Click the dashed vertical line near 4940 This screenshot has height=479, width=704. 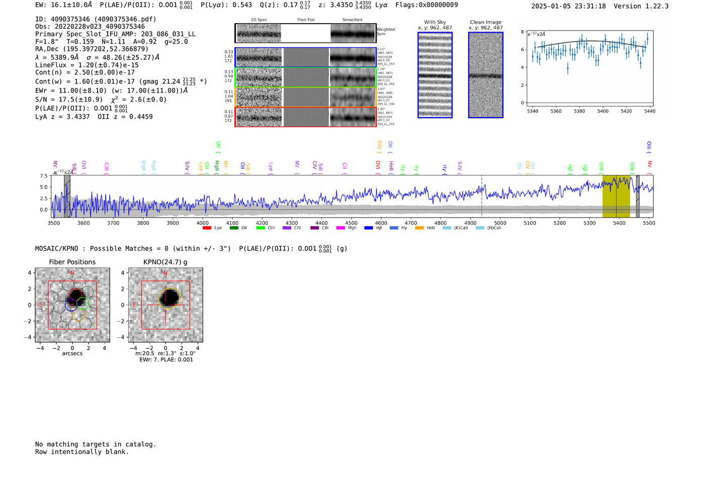click(482, 197)
